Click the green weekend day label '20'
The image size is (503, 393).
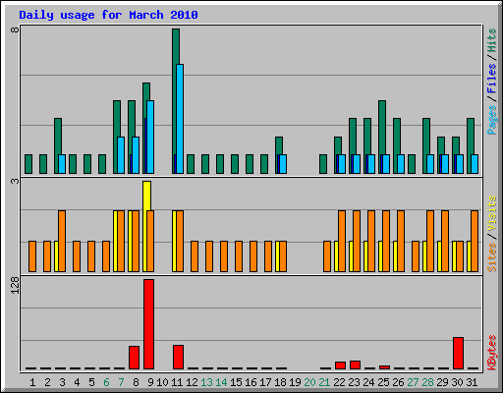(309, 382)
